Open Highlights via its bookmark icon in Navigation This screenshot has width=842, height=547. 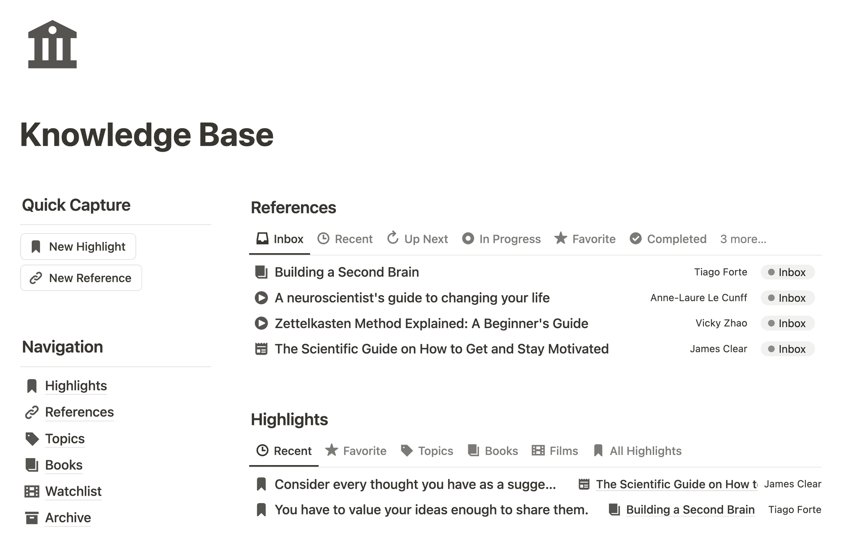point(32,385)
